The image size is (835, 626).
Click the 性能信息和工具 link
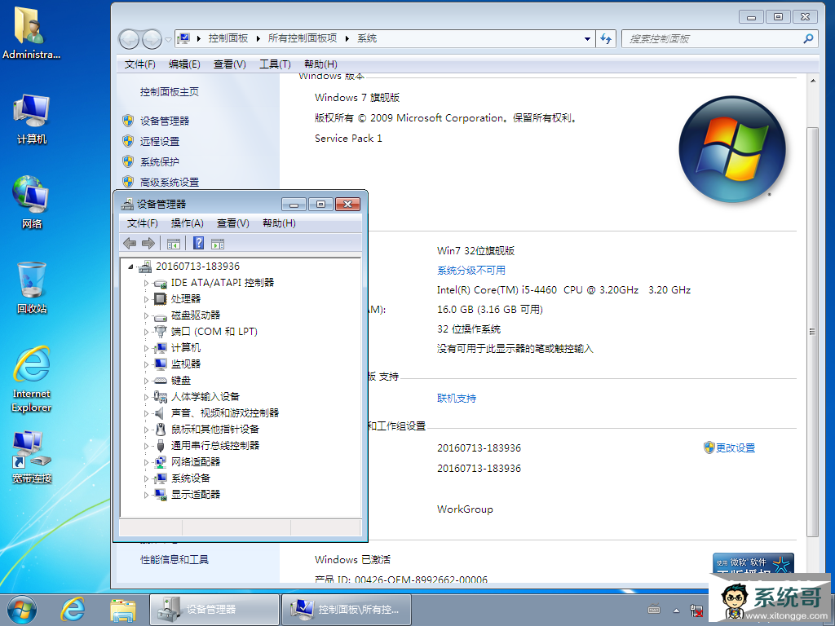175,559
